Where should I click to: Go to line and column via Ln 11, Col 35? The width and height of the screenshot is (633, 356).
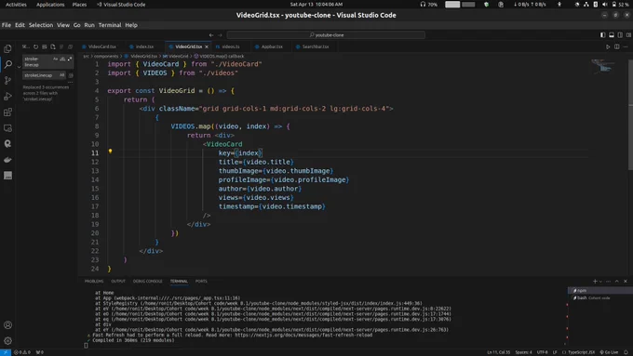499,352
